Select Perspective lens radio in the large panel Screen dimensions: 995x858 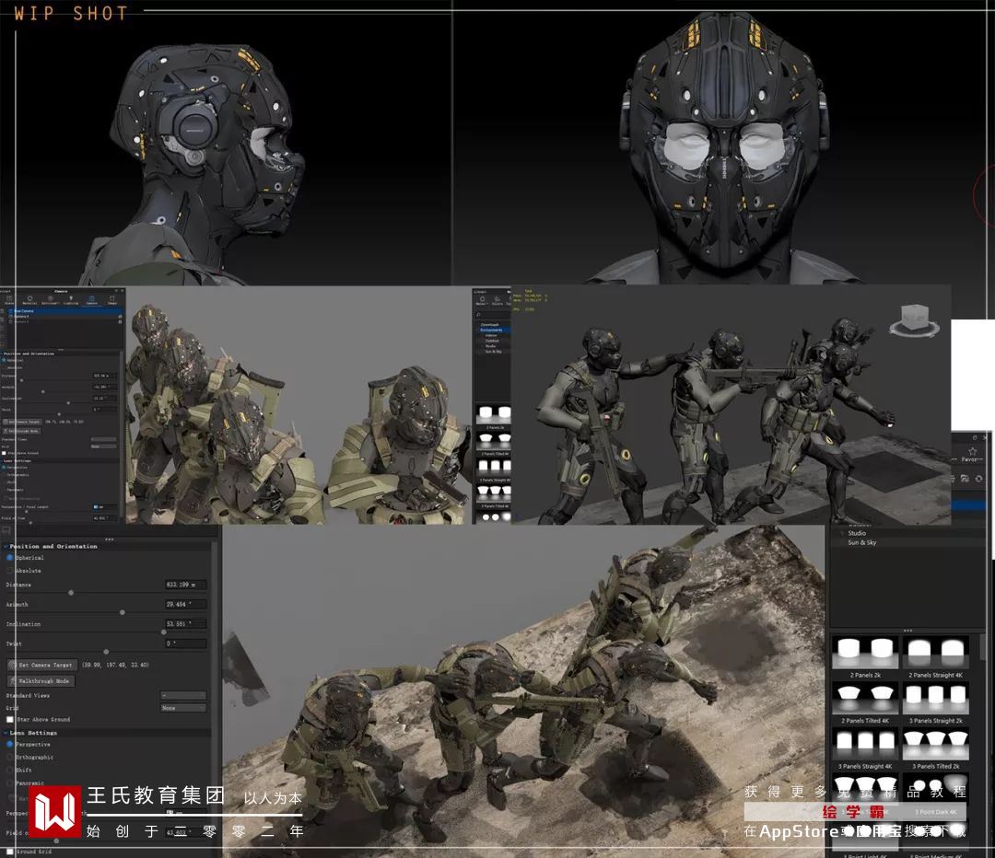click(9, 745)
